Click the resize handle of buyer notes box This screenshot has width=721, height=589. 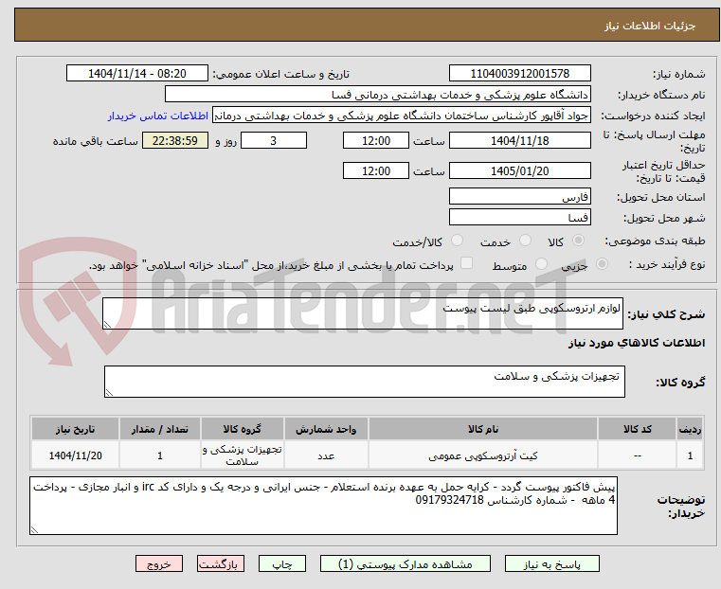tap(34, 529)
